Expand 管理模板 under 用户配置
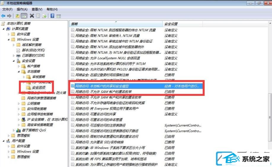 click(x=9, y=157)
